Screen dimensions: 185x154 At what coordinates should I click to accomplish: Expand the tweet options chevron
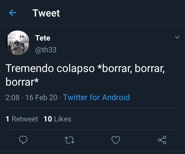(177, 37)
